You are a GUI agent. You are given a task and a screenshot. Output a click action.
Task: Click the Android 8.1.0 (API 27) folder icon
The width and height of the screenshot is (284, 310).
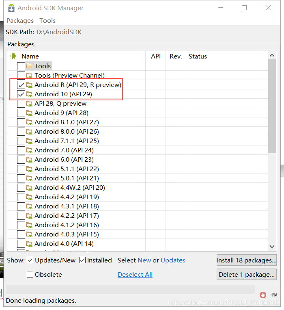[x=29, y=122]
